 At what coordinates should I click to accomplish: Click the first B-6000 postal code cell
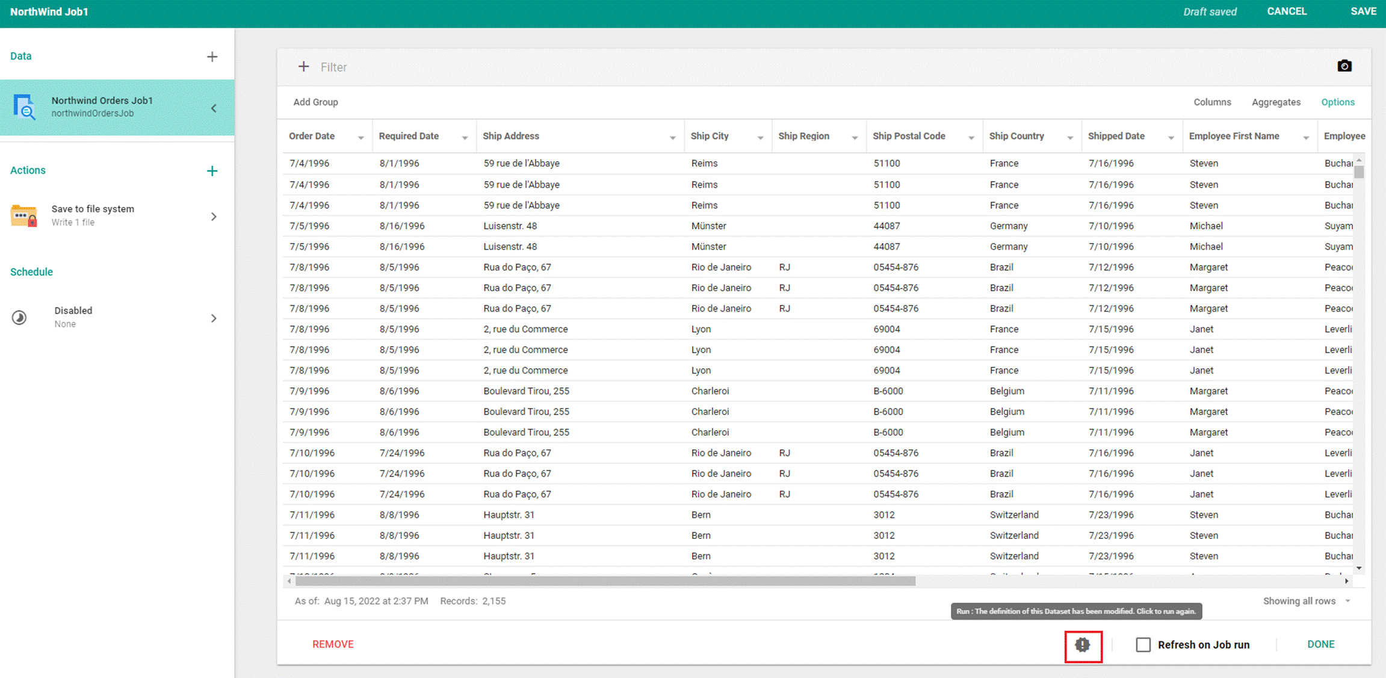tap(888, 391)
